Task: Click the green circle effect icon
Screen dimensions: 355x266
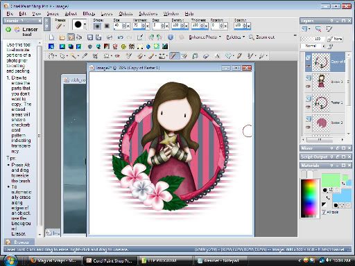Action: tap(157, 46)
